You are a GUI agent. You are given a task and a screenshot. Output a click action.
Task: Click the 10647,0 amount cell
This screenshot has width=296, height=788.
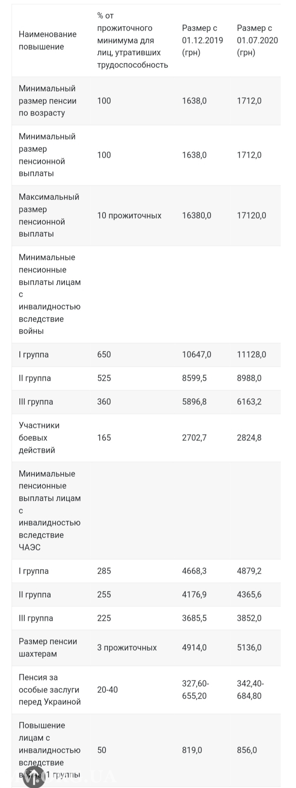point(196,355)
